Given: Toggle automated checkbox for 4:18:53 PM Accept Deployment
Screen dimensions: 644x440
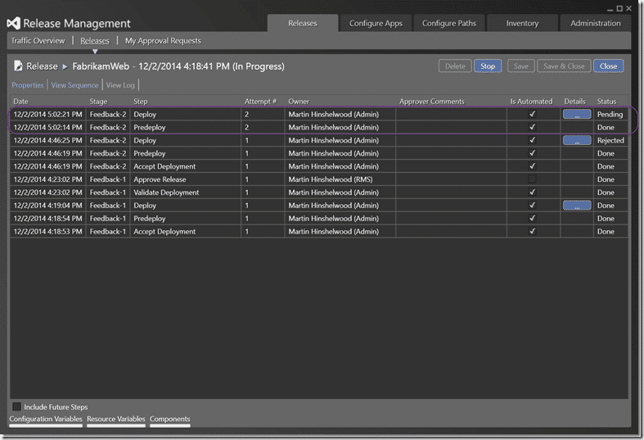Looking at the screenshot, I should 532,231.
